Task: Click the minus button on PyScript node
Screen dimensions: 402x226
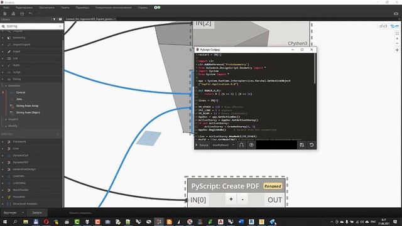Action: tap(242, 200)
